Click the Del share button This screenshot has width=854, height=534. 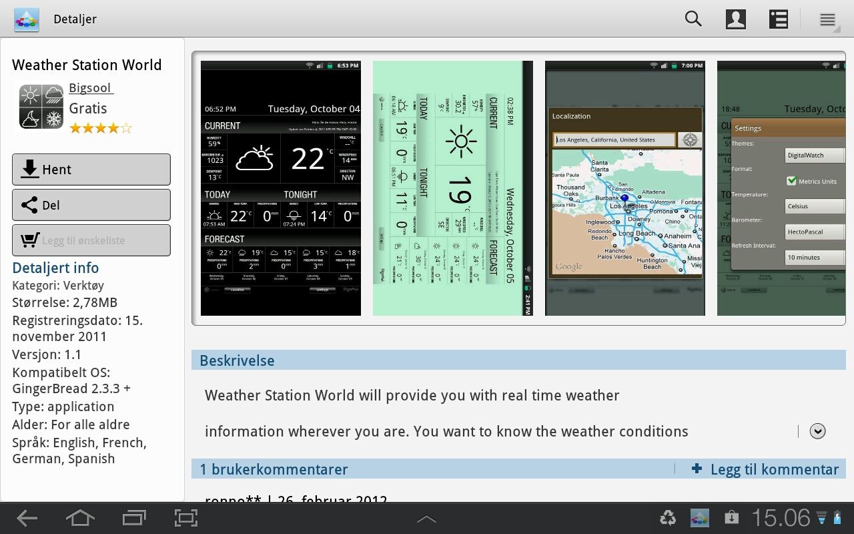point(91,205)
